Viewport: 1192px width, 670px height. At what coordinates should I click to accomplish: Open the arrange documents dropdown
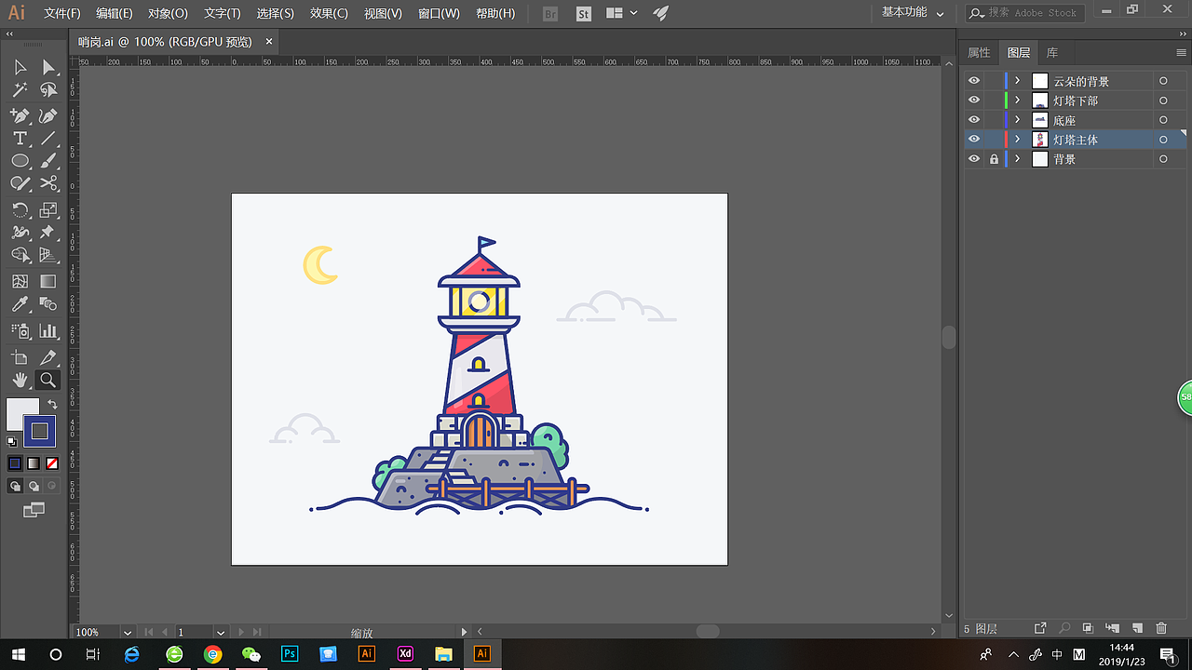point(621,13)
